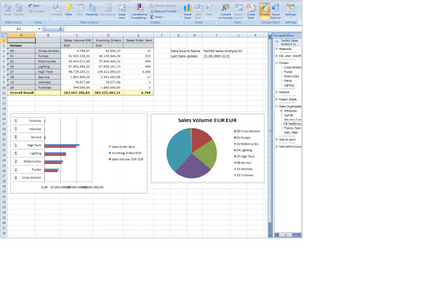
Task: Select the TechEd Sales Analysis 01 data source
Action: pyautogui.click(x=289, y=42)
